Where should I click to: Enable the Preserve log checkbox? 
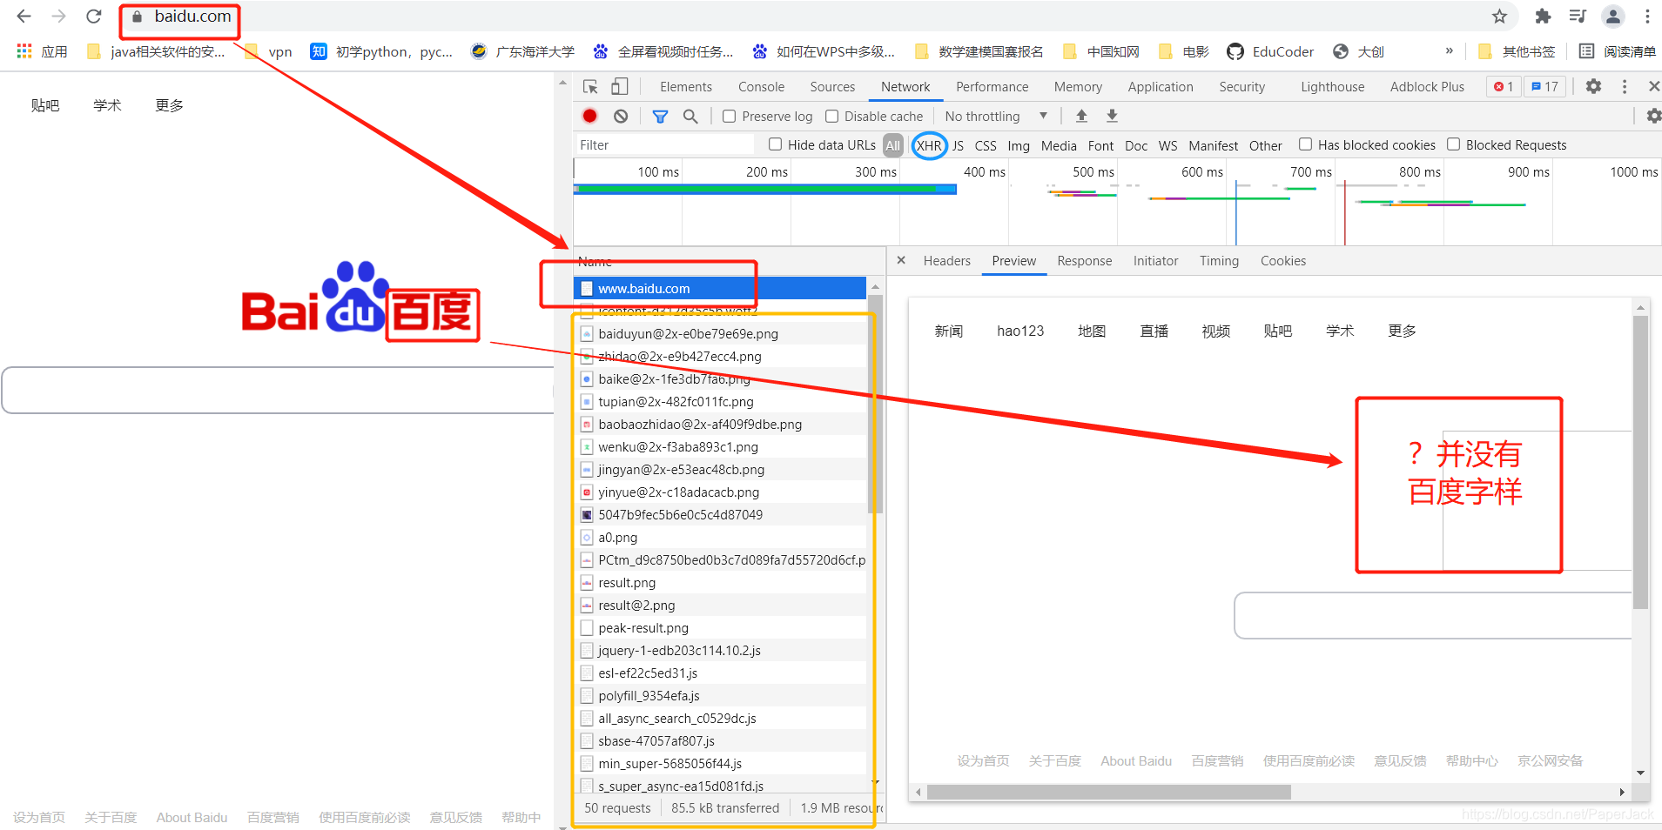point(729,115)
